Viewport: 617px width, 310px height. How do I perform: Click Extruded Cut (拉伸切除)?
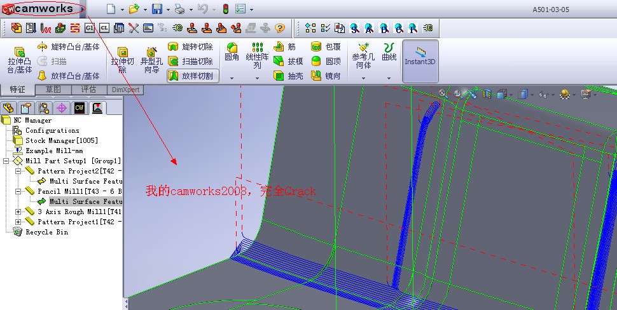click(x=122, y=60)
